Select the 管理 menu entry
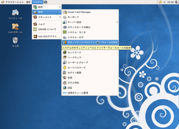 47,12
